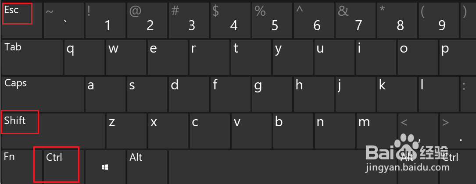Click the Windows logo key
The image size is (476, 184).
coord(105,167)
